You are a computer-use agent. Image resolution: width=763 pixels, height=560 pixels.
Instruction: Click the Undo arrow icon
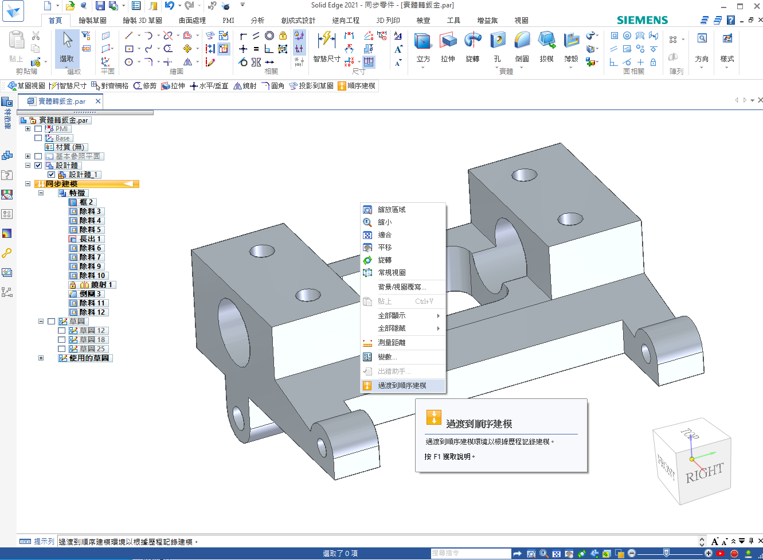click(x=169, y=6)
